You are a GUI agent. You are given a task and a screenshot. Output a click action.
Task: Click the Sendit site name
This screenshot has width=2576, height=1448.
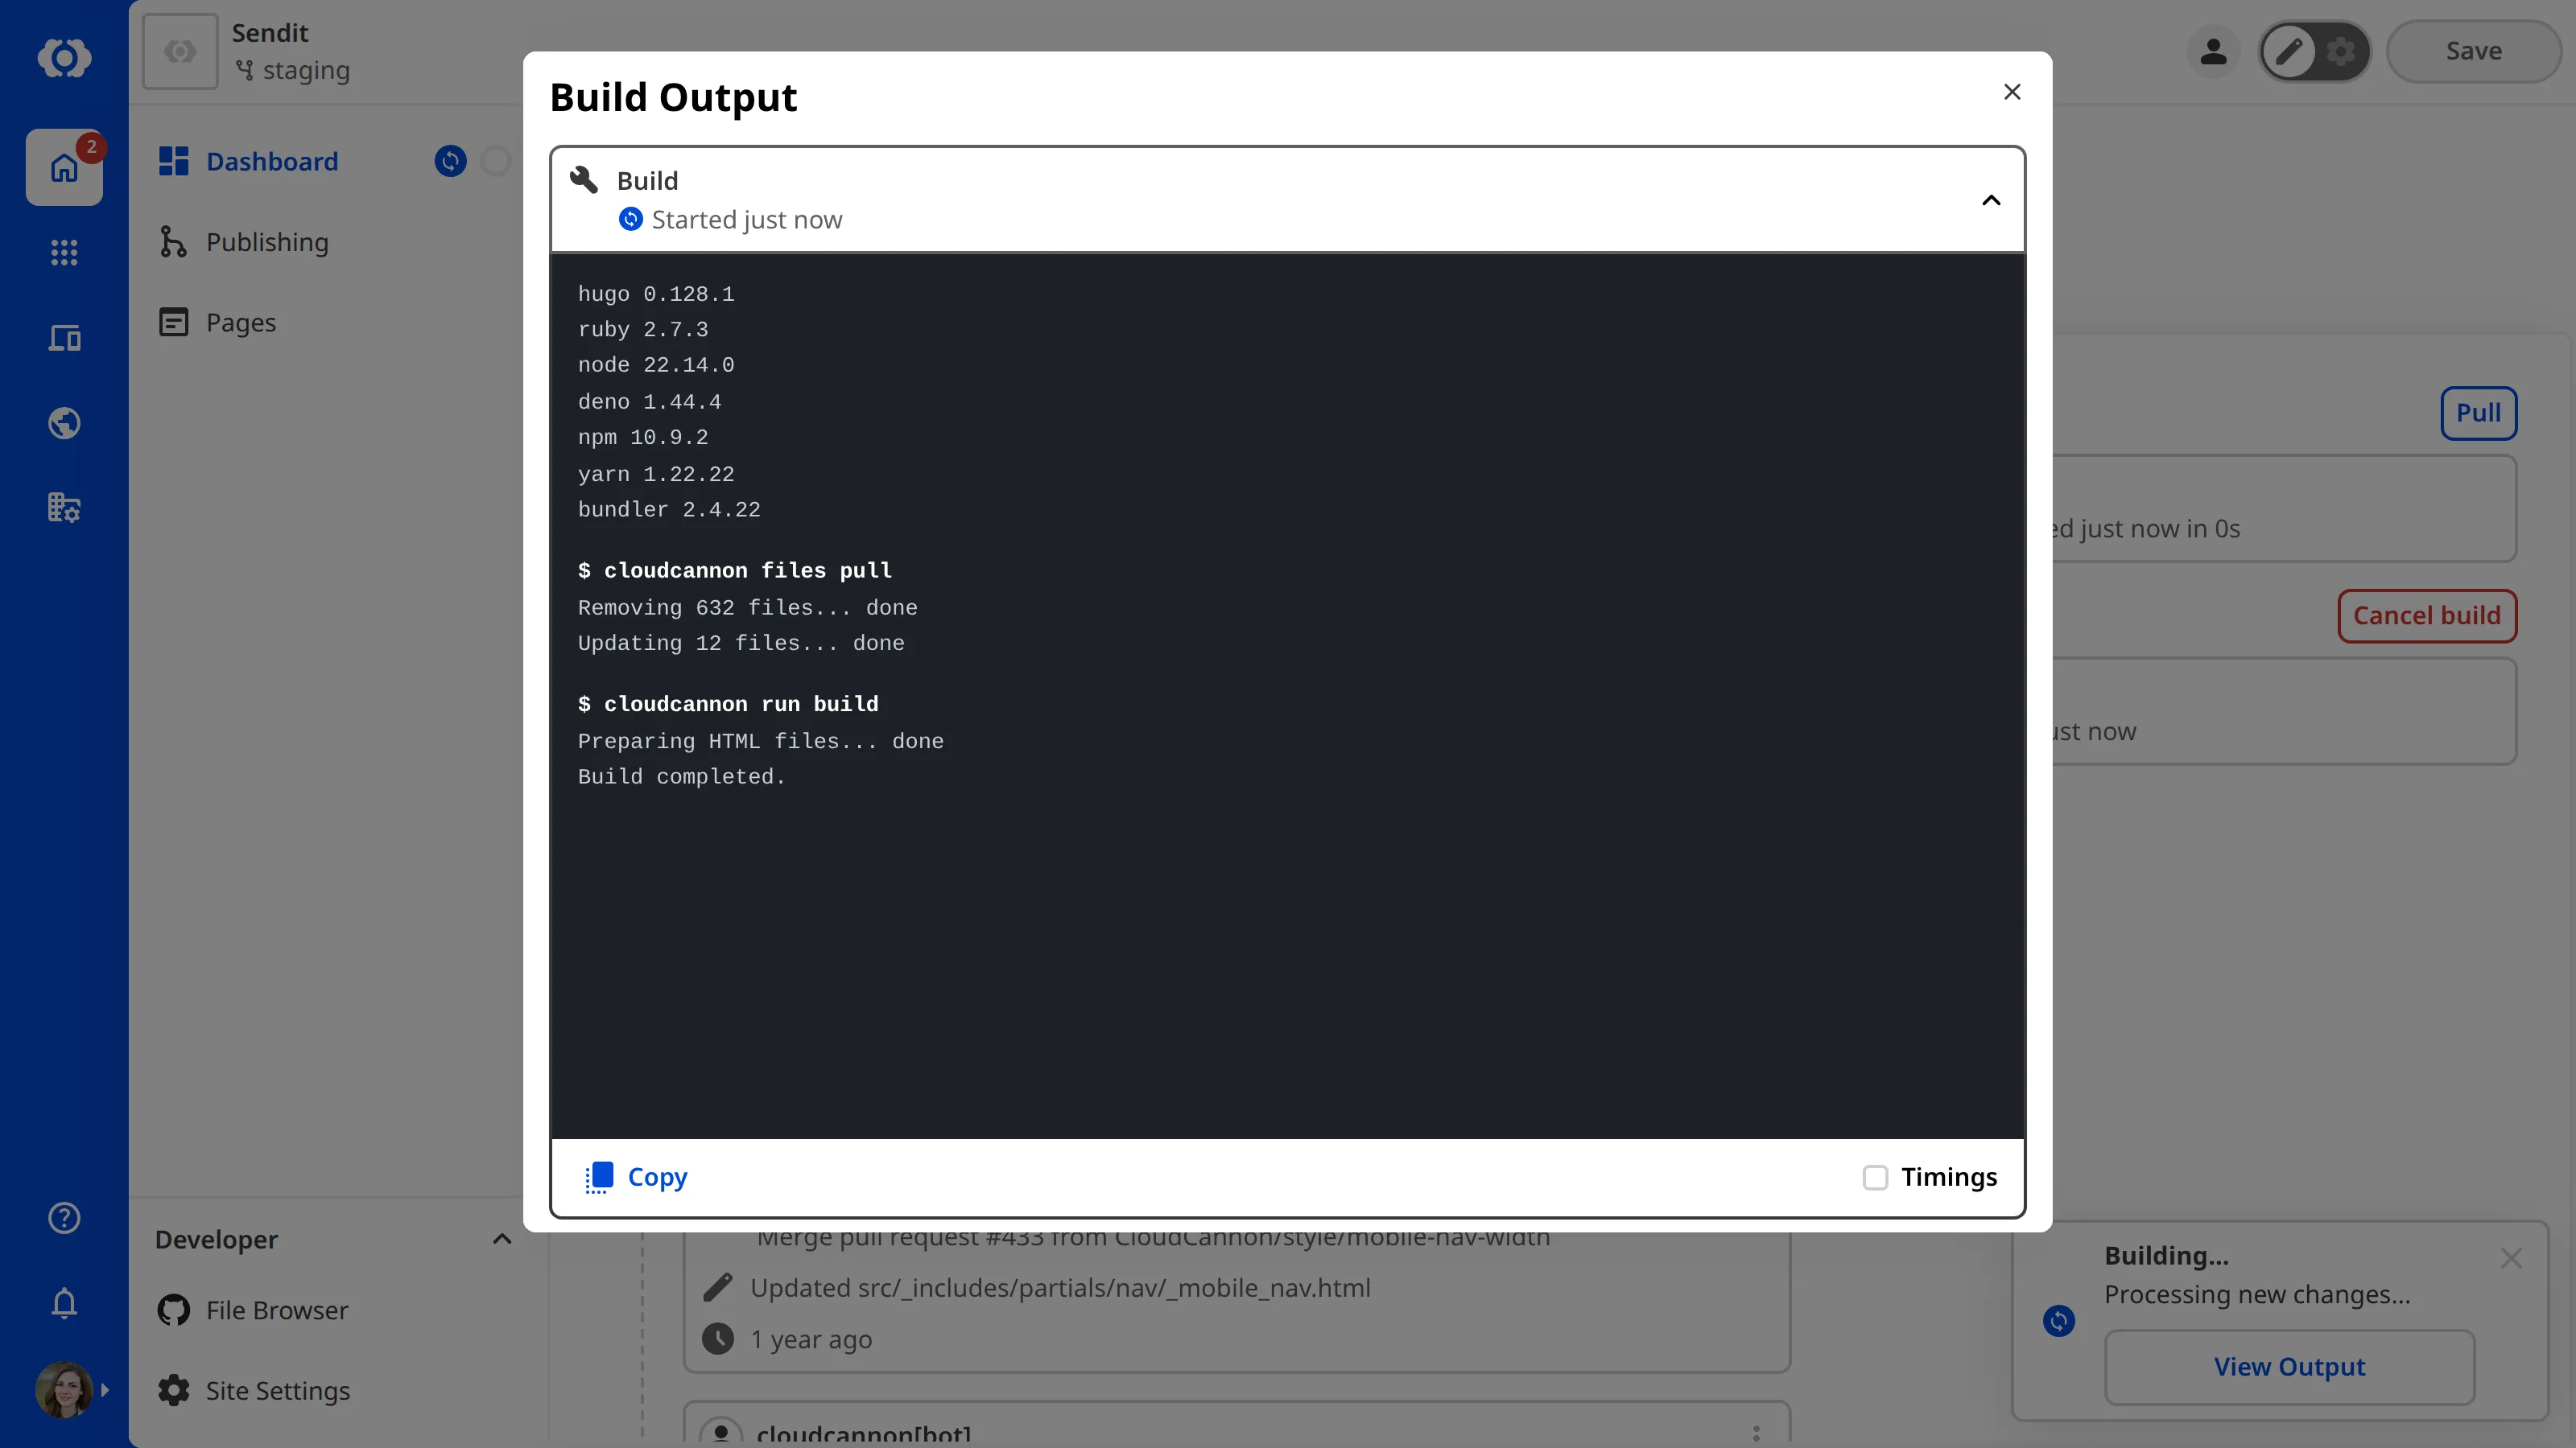(270, 33)
